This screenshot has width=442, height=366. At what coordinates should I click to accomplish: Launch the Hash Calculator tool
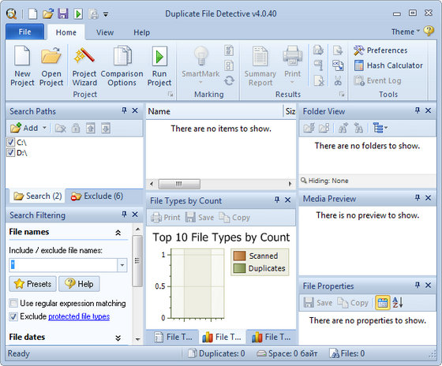point(388,65)
